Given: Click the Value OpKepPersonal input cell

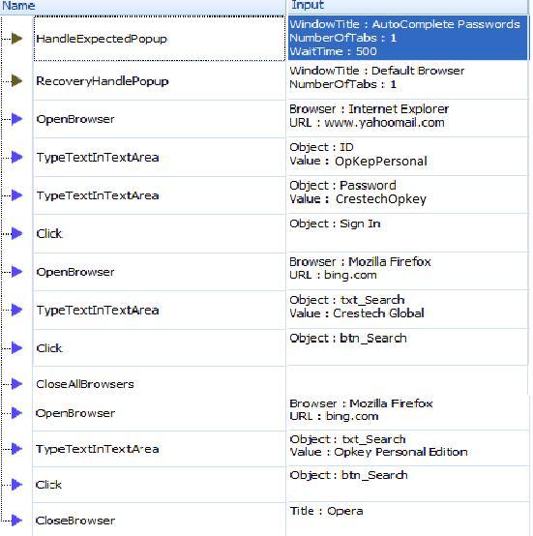Looking at the screenshot, I should coord(408,157).
